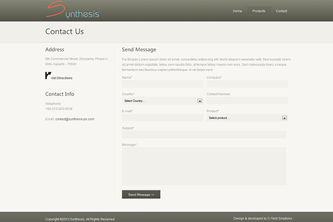
Task: Click the Copyright ©2013 Synthesis footer text
Action: point(80,219)
